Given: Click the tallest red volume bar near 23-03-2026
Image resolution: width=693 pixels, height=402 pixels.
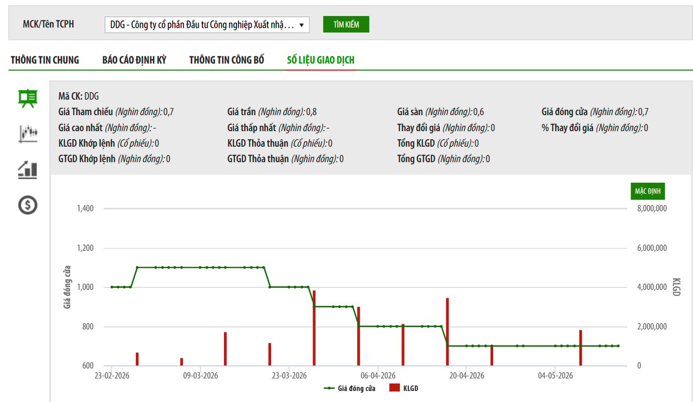Looking at the screenshot, I should [x=314, y=328].
